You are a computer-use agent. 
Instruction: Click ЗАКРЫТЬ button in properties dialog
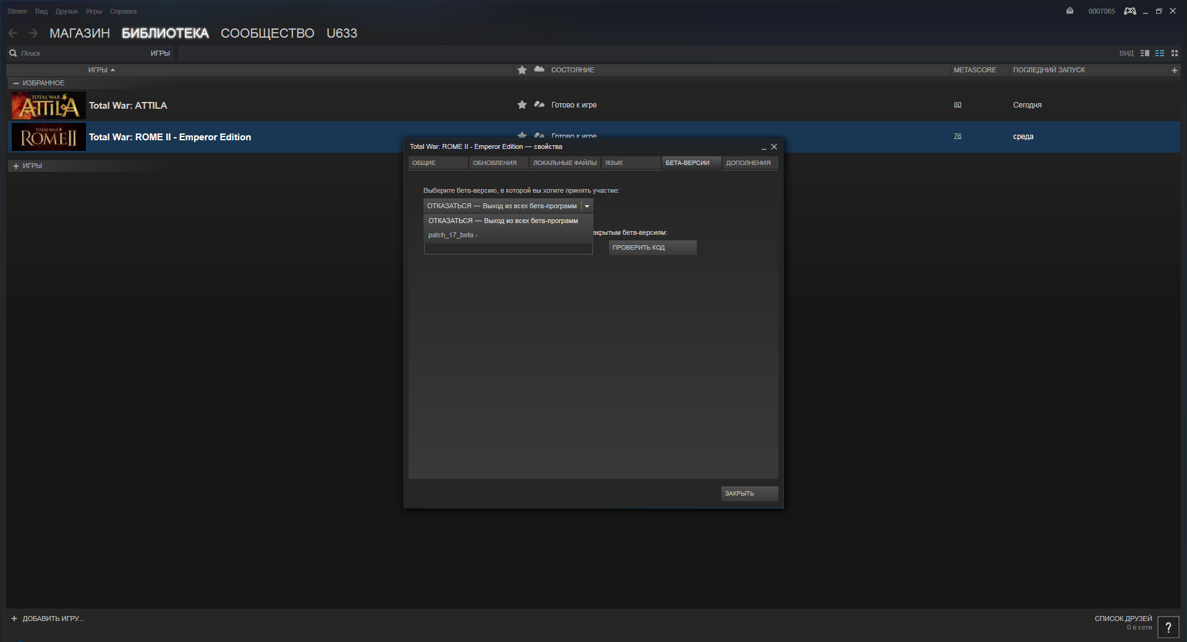(x=750, y=494)
